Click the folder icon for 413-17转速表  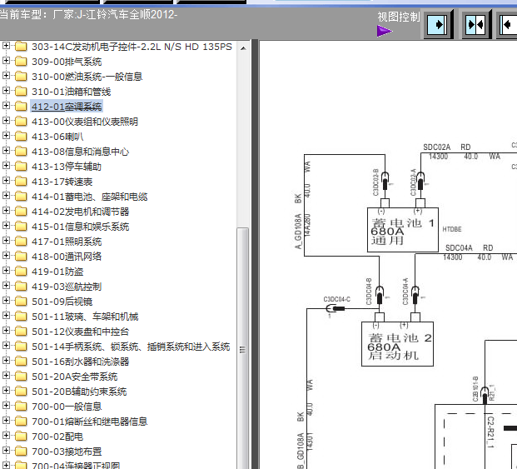click(21, 182)
